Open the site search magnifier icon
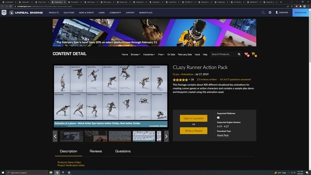311x175 pixels. pos(263,13)
